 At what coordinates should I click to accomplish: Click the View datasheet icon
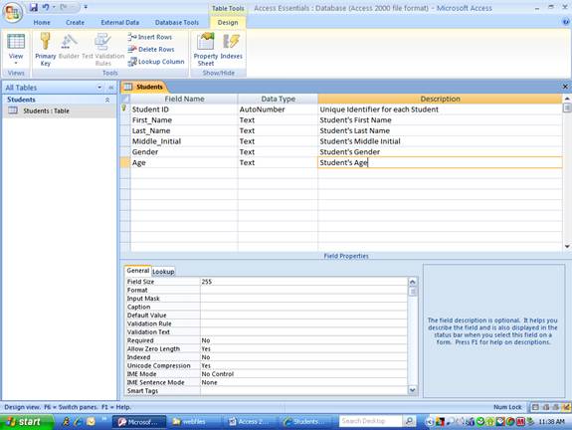pyautogui.click(x=16, y=41)
